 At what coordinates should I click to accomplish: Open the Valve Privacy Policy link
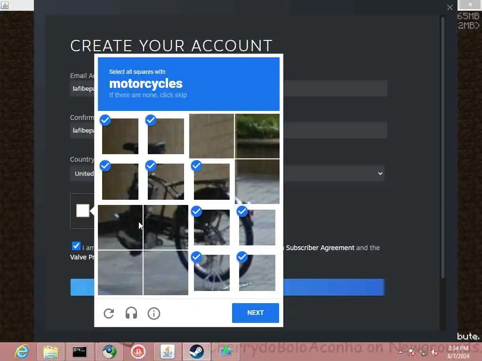82,257
